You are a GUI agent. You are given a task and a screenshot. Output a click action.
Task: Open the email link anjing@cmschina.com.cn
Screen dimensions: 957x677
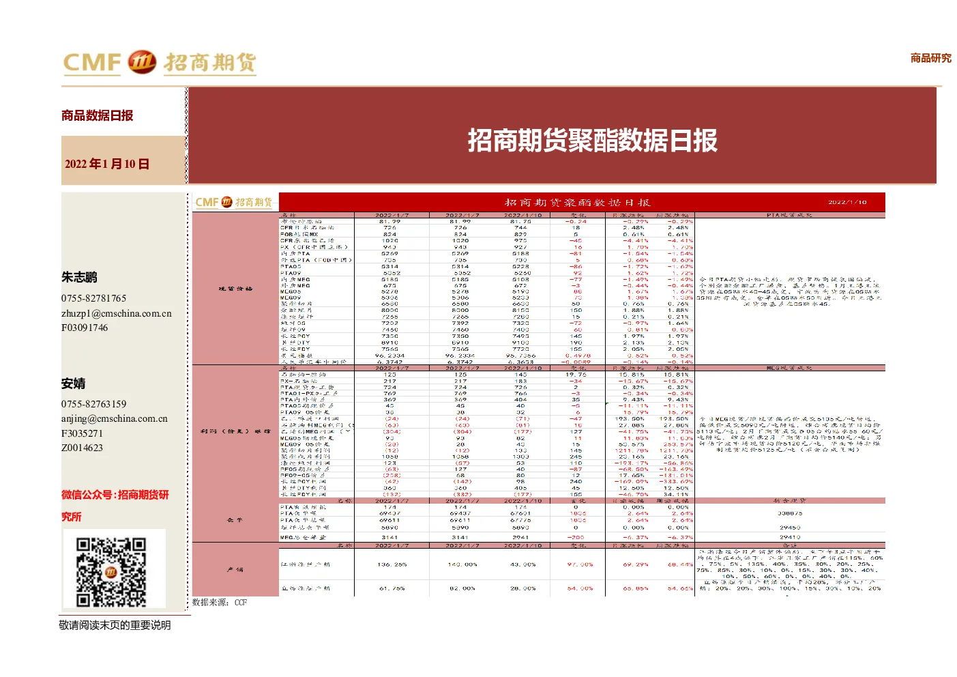coord(115,418)
